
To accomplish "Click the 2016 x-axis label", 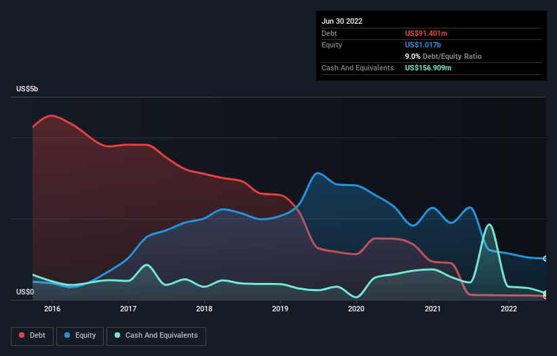I will click(x=52, y=309).
